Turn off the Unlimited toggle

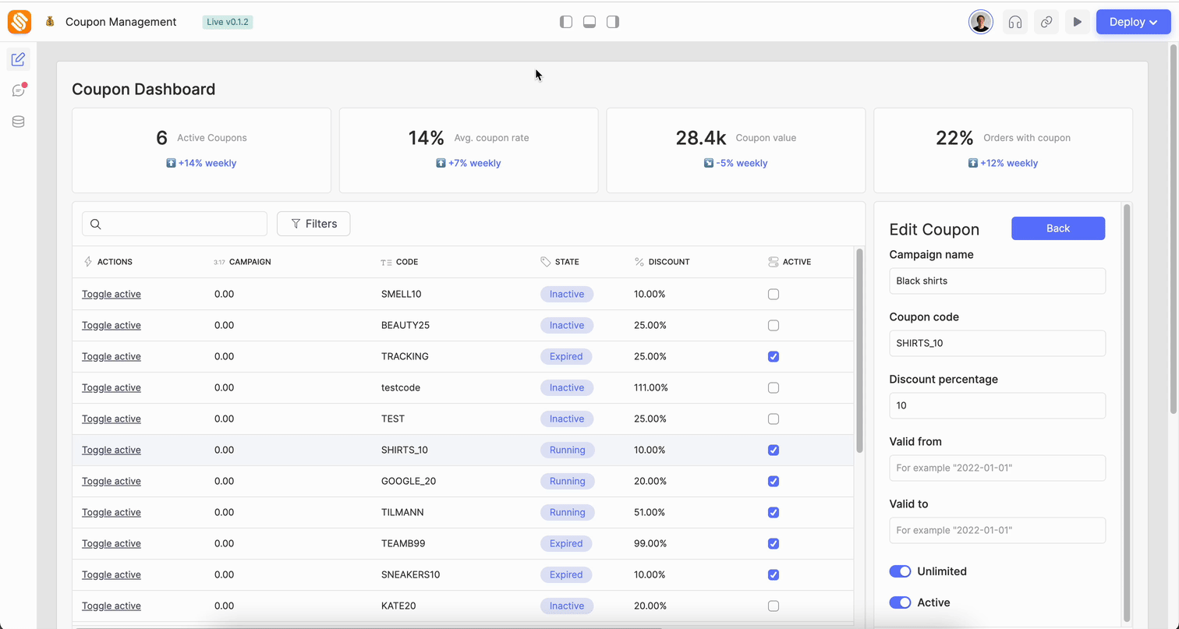[900, 571]
